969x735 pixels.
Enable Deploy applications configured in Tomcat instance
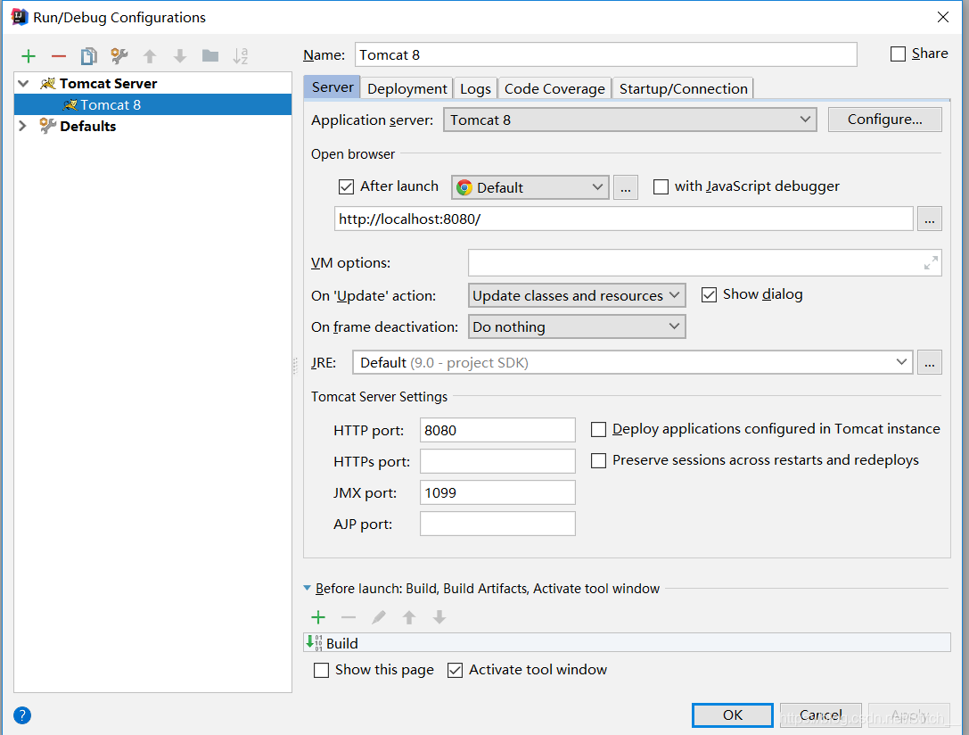pyautogui.click(x=598, y=430)
